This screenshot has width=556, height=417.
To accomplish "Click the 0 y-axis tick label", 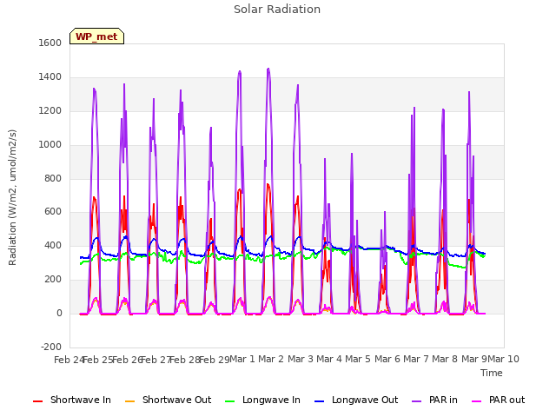I will click(59, 314).
